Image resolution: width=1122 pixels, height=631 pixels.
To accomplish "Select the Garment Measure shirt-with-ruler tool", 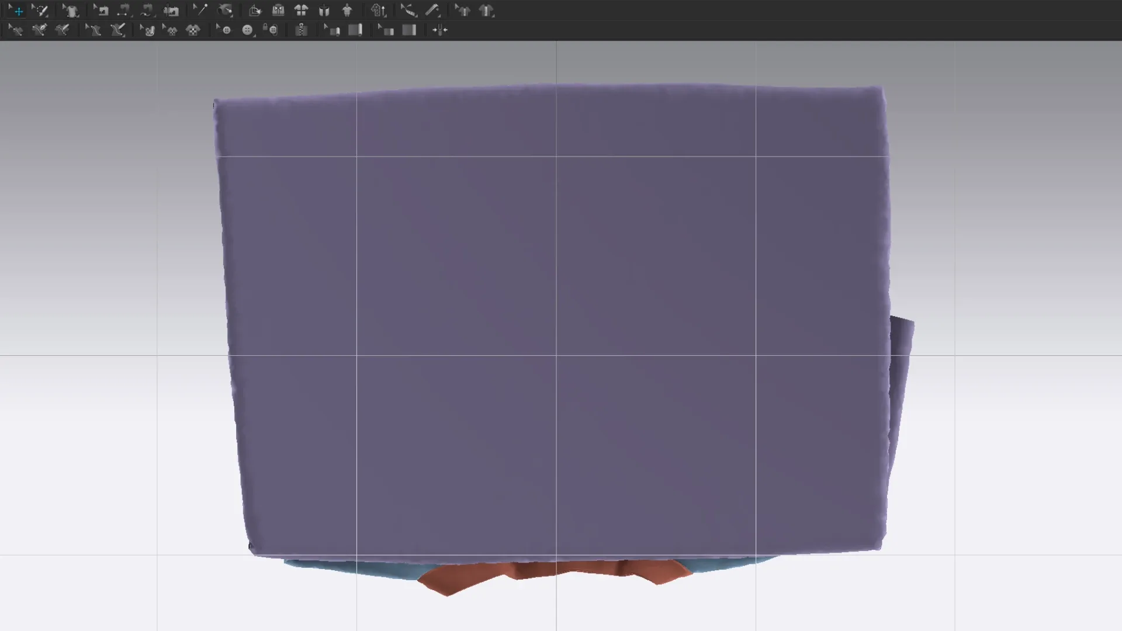I will 487,11.
